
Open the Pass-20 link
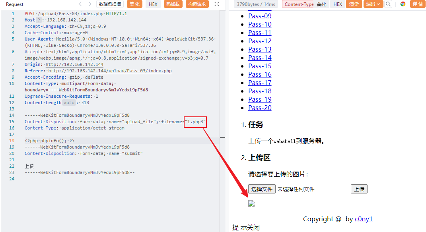[x=260, y=108]
